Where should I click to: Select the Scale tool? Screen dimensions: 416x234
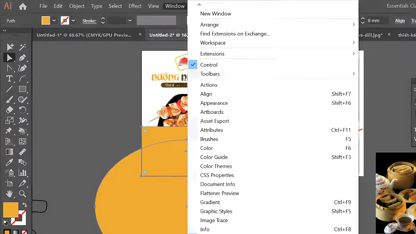9,120
